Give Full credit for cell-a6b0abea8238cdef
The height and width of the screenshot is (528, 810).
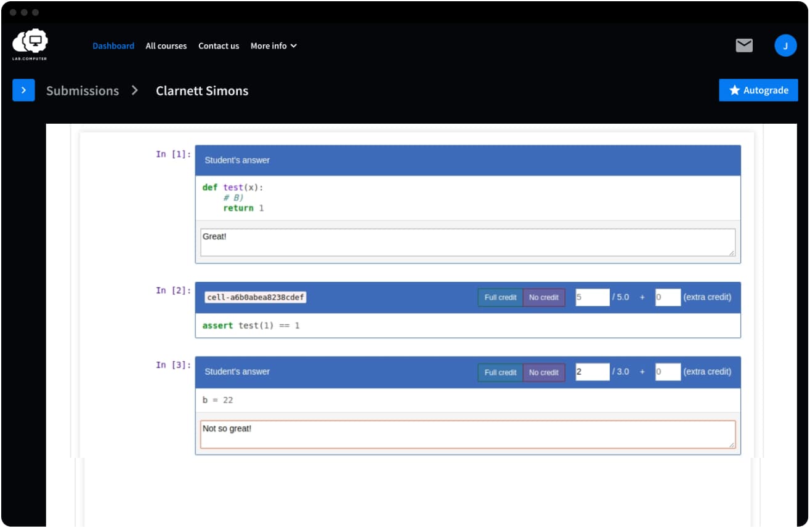click(x=500, y=297)
